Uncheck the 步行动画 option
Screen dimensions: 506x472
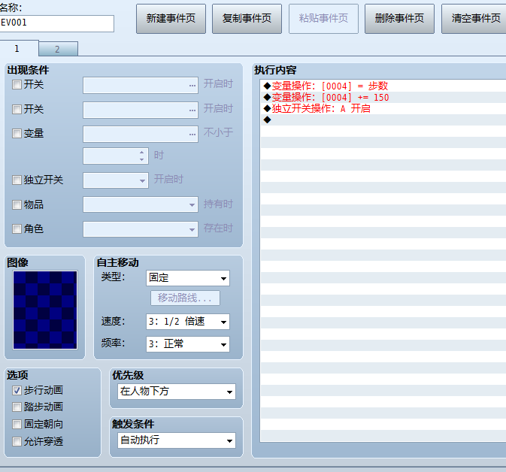[x=17, y=391]
